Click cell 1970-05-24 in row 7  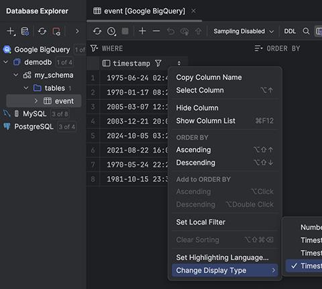tap(134, 165)
